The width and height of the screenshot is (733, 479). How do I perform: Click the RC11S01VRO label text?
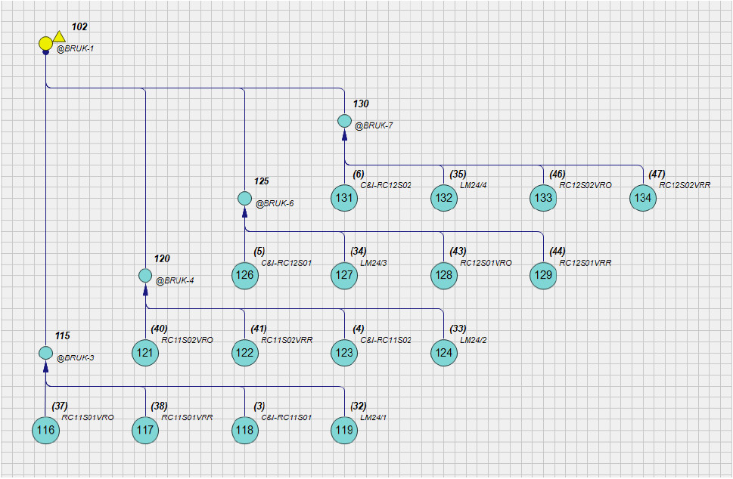(x=88, y=417)
